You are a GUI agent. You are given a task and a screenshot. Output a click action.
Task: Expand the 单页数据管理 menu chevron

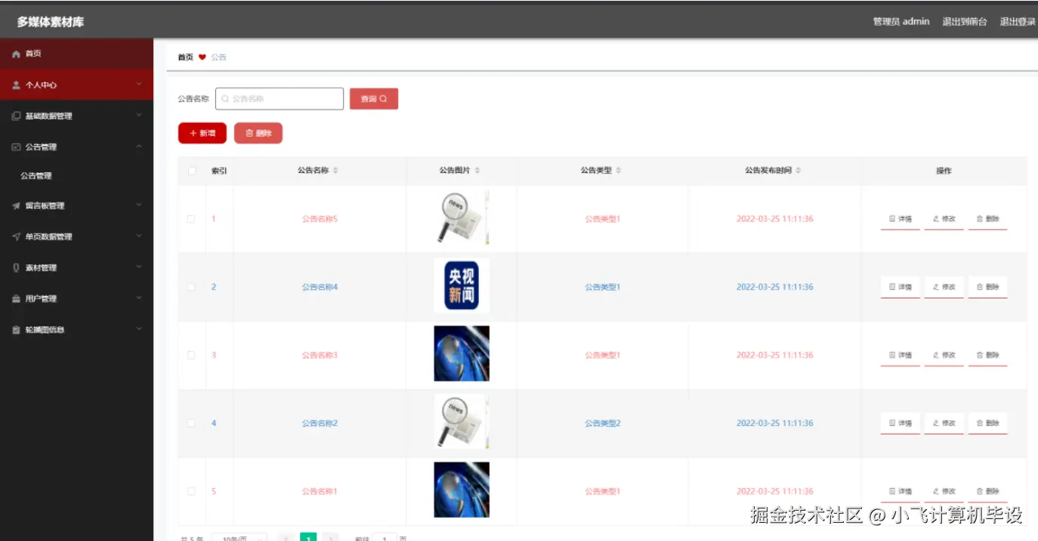pyautogui.click(x=139, y=236)
